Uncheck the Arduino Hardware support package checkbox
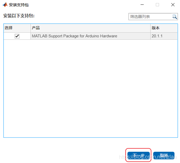Image resolution: width=180 pixels, height=163 pixels. 17,36
